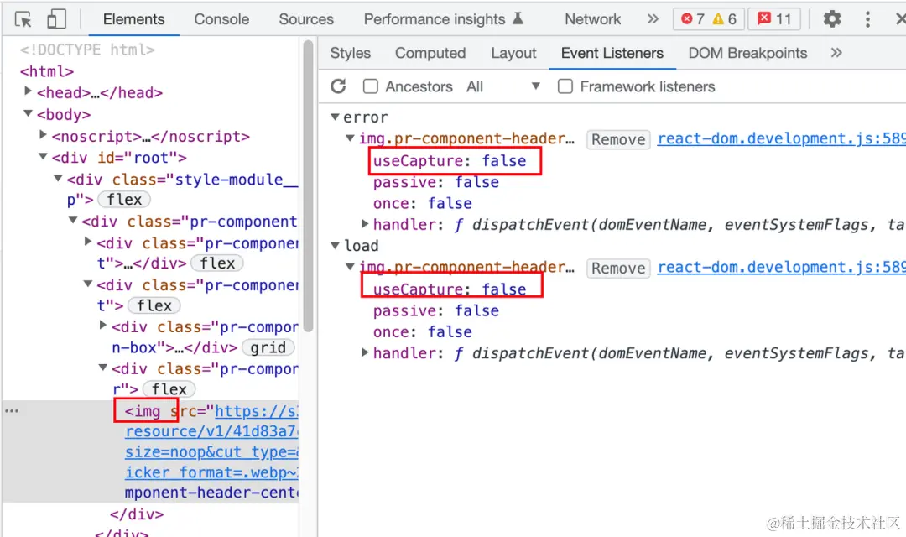
Task: Switch to the Console tab
Action: 221,19
